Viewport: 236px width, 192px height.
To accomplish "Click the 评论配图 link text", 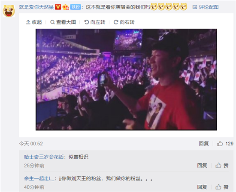I will pos(209,7).
